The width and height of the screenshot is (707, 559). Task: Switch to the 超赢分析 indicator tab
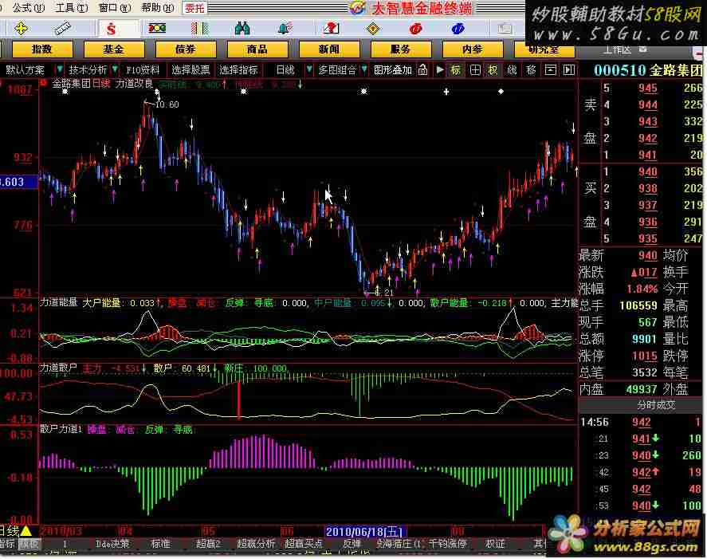(x=256, y=544)
